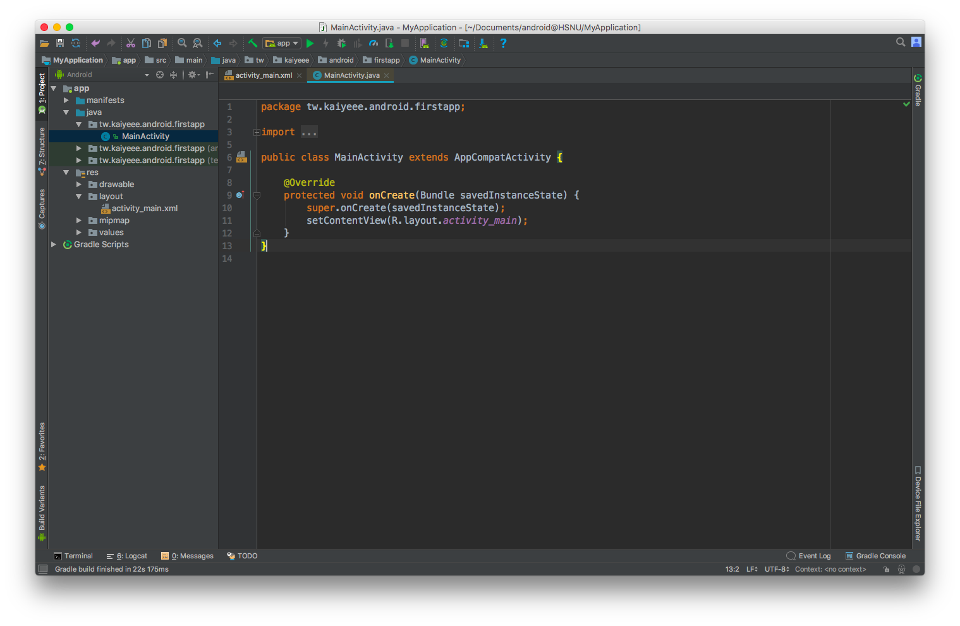Open the Logcat tool window
Image resolution: width=960 pixels, height=626 pixels.
tap(127, 556)
